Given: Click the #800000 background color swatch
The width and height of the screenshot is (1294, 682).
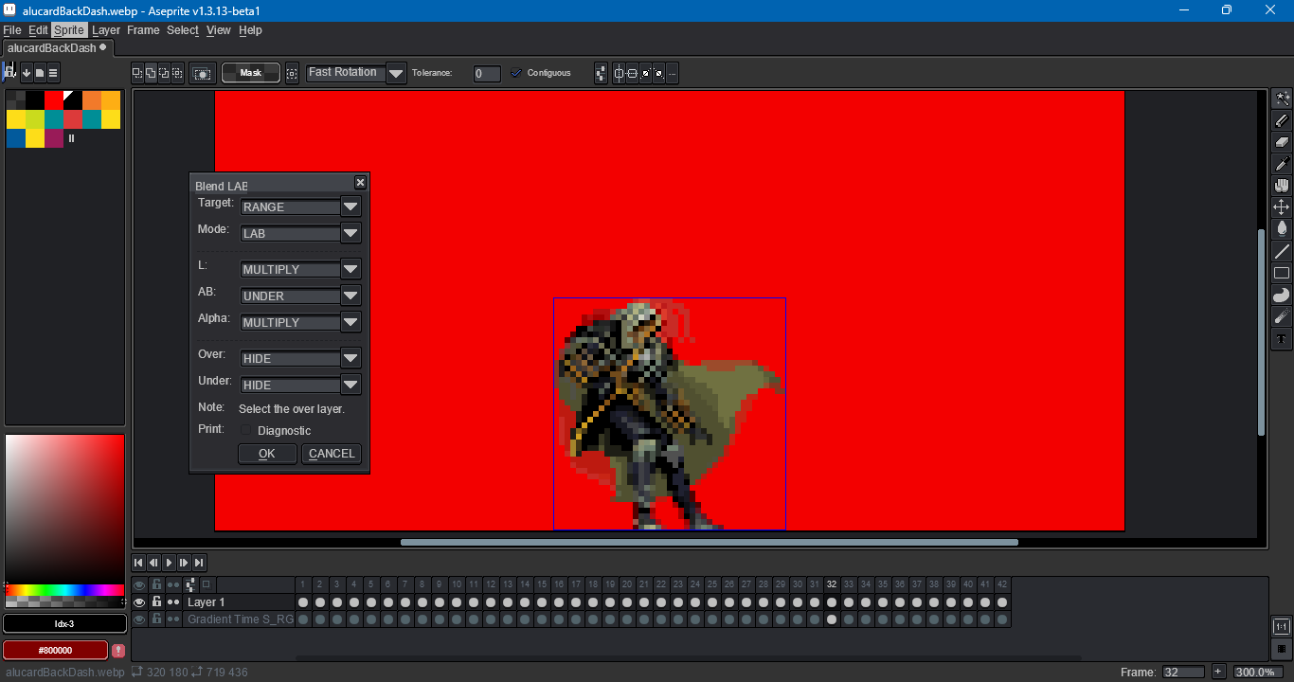Looking at the screenshot, I should point(55,651).
